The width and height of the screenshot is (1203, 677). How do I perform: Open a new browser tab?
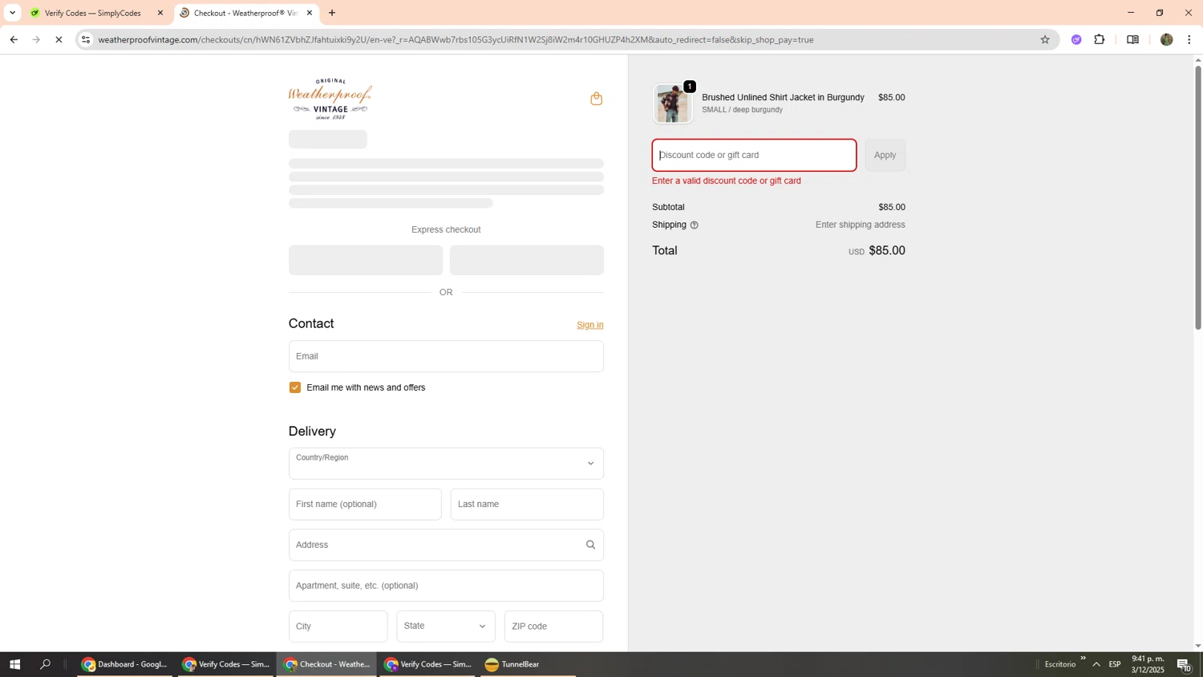332,13
